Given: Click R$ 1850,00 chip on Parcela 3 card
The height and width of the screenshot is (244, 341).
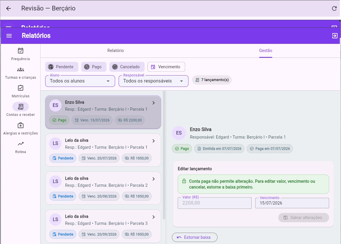Looking at the screenshot, I should 137,234.
